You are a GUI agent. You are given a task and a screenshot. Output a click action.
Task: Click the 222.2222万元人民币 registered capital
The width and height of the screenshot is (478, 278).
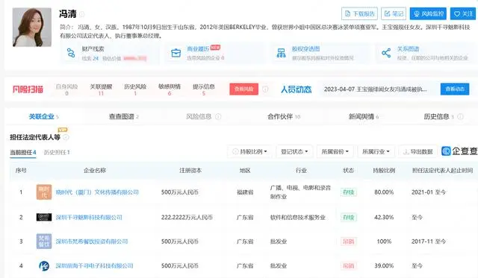pyautogui.click(x=187, y=217)
